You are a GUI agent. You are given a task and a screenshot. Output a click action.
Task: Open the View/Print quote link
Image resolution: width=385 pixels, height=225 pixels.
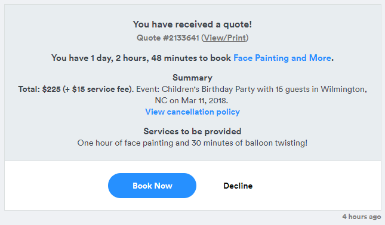225,38
